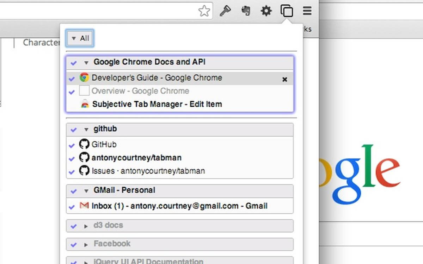
Task: Click the Chrome icon beside Developer's Guide
Action: coord(84,77)
